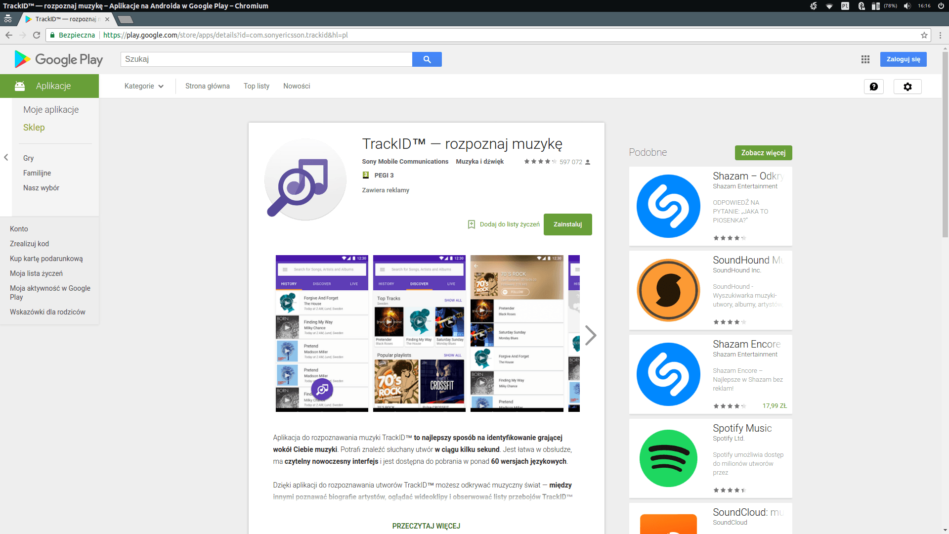Select Nasz wybór in sidebar
This screenshot has width=949, height=534.
pos(41,188)
